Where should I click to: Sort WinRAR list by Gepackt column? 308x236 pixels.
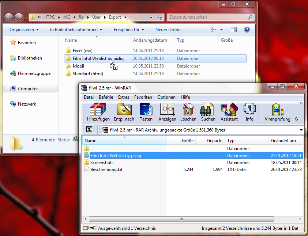[x=210, y=140]
